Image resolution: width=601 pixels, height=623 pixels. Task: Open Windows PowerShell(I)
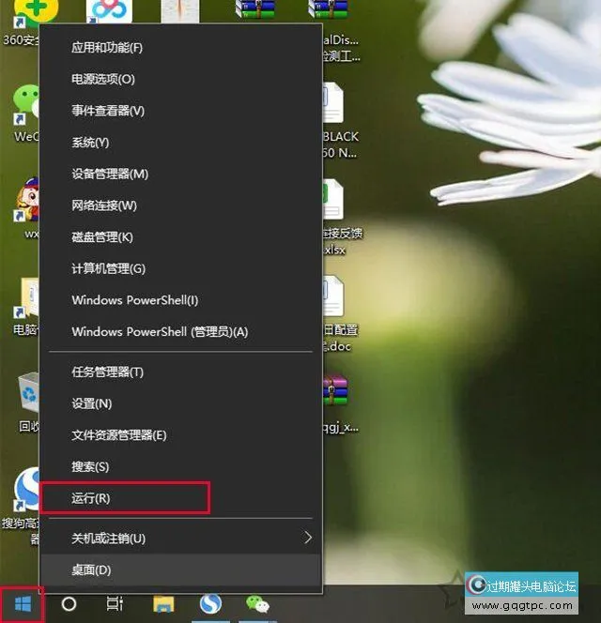click(x=180, y=300)
